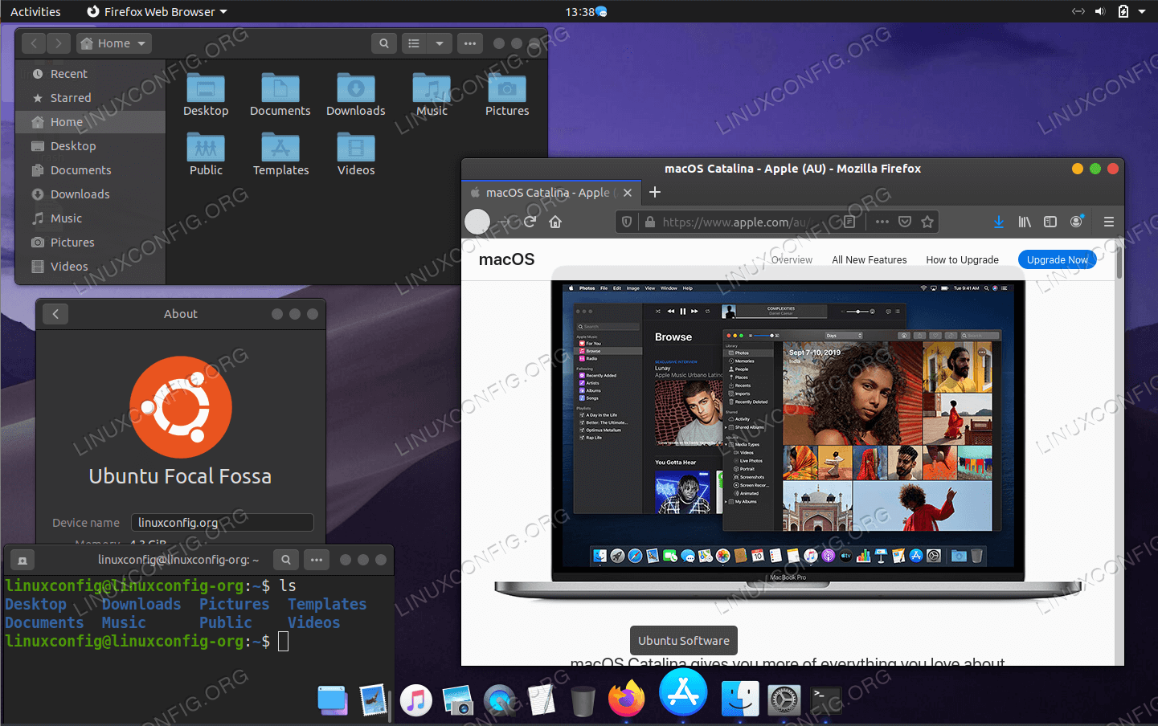Launch Terminal from the dock
The height and width of the screenshot is (726, 1158).
point(826,700)
